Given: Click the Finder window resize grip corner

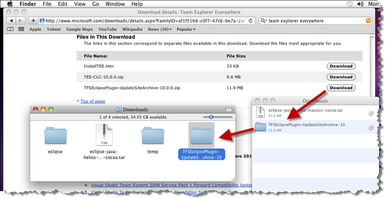Looking at the screenshot, I should pos(233,179).
